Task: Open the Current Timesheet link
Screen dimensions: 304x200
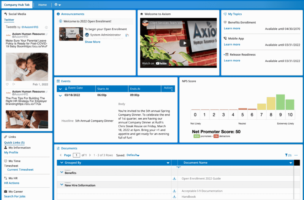Action: pyautogui.click(x=20, y=169)
